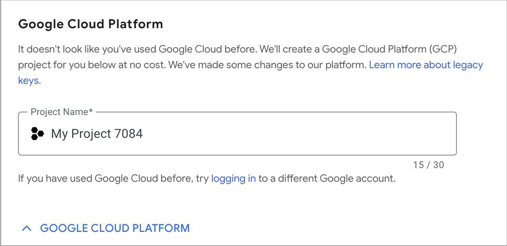Click the text to a different Google account
Screen dimensions: 507x246
327,179
